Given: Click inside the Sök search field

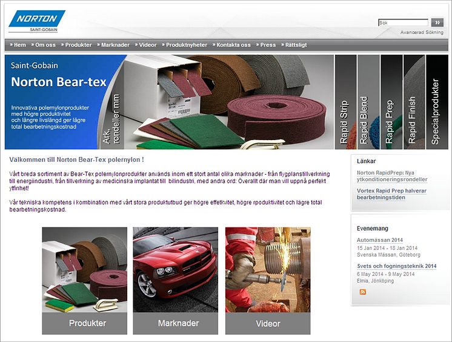Looking at the screenshot, I should (403, 22).
